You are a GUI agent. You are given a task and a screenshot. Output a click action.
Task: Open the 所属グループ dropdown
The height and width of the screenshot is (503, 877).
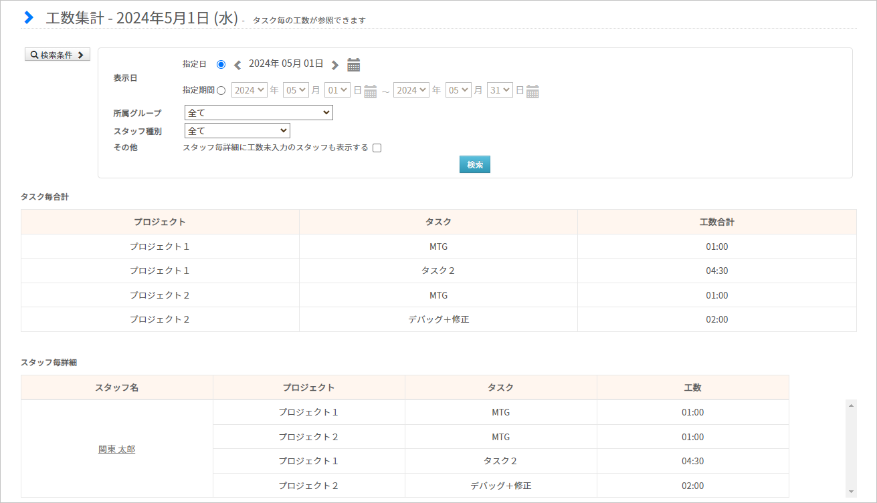(258, 113)
